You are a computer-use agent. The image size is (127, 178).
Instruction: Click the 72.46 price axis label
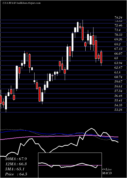[x=119, y=25]
